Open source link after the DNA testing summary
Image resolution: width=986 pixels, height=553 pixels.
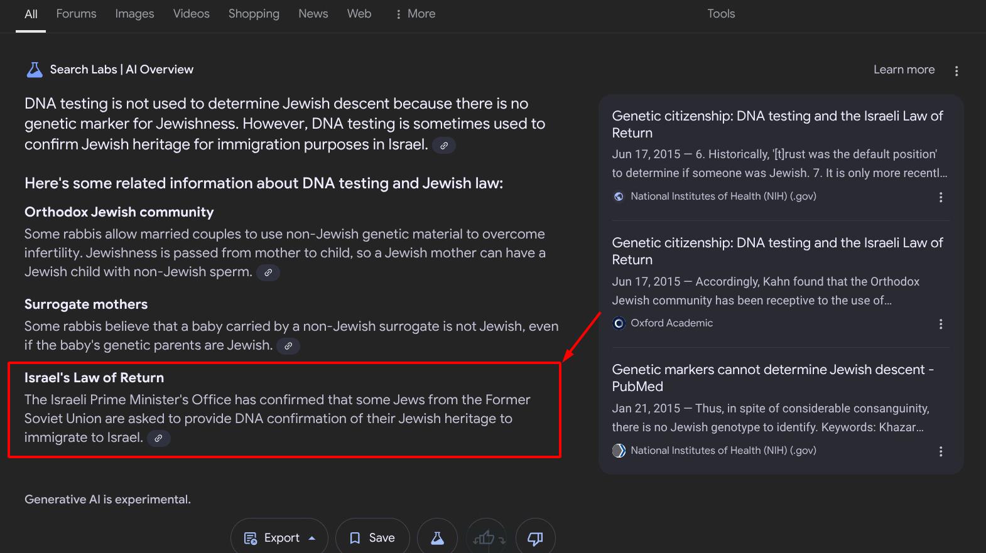pos(443,146)
